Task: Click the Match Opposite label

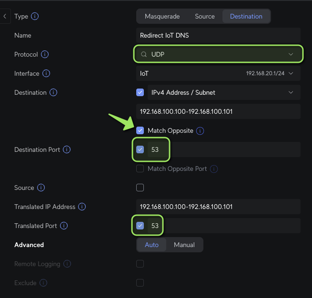Action: click(x=171, y=130)
